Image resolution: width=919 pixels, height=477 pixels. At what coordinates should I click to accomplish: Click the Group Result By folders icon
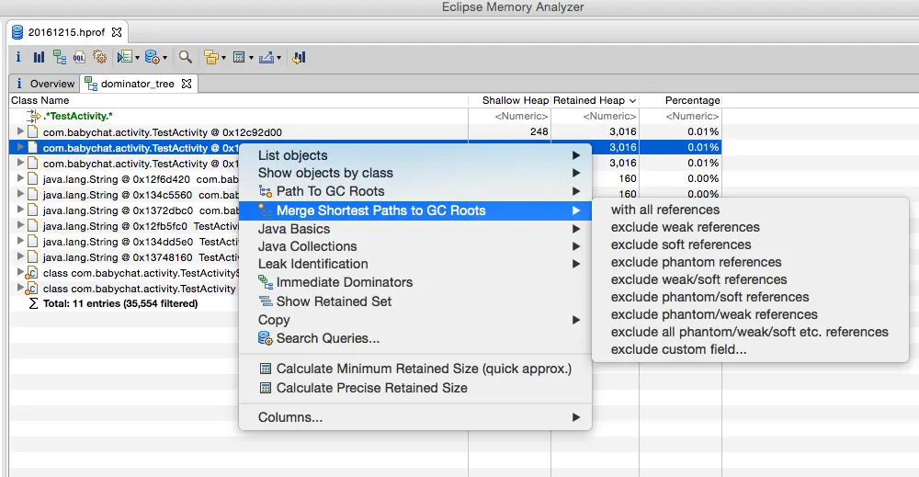(x=211, y=57)
